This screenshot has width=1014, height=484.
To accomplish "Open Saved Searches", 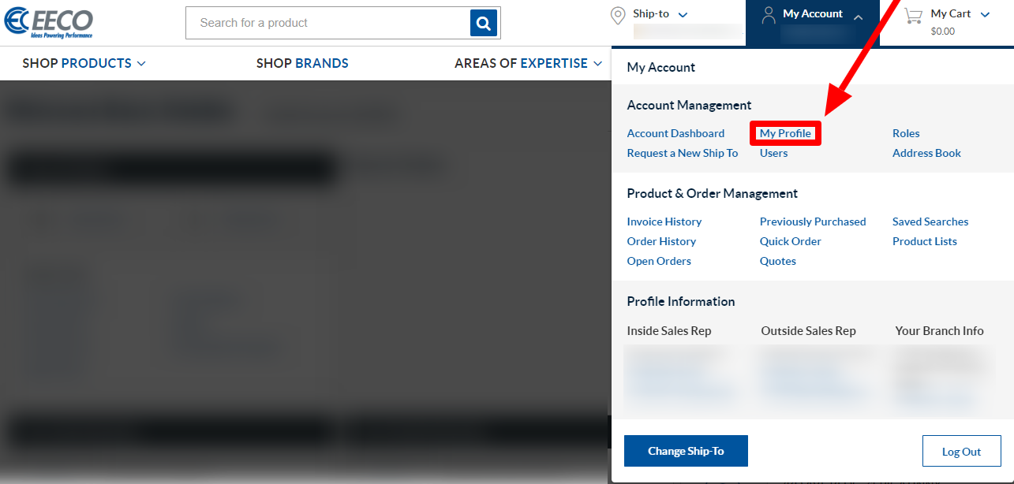I will (930, 222).
